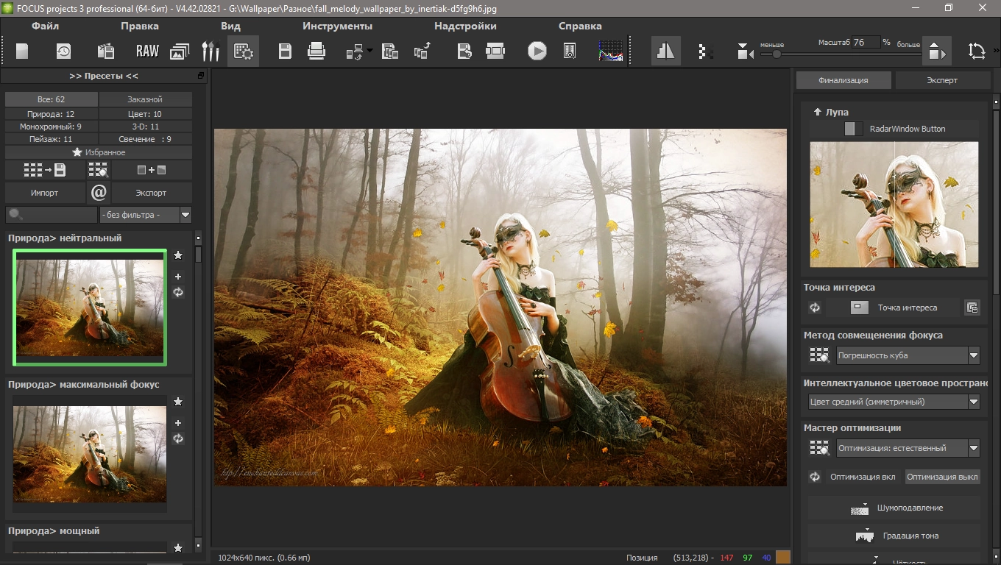Select the Природа нейтральный preset thumbnail

pyautogui.click(x=90, y=308)
